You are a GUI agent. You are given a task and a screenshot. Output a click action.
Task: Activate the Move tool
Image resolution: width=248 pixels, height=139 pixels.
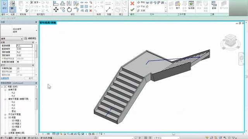click(56, 10)
